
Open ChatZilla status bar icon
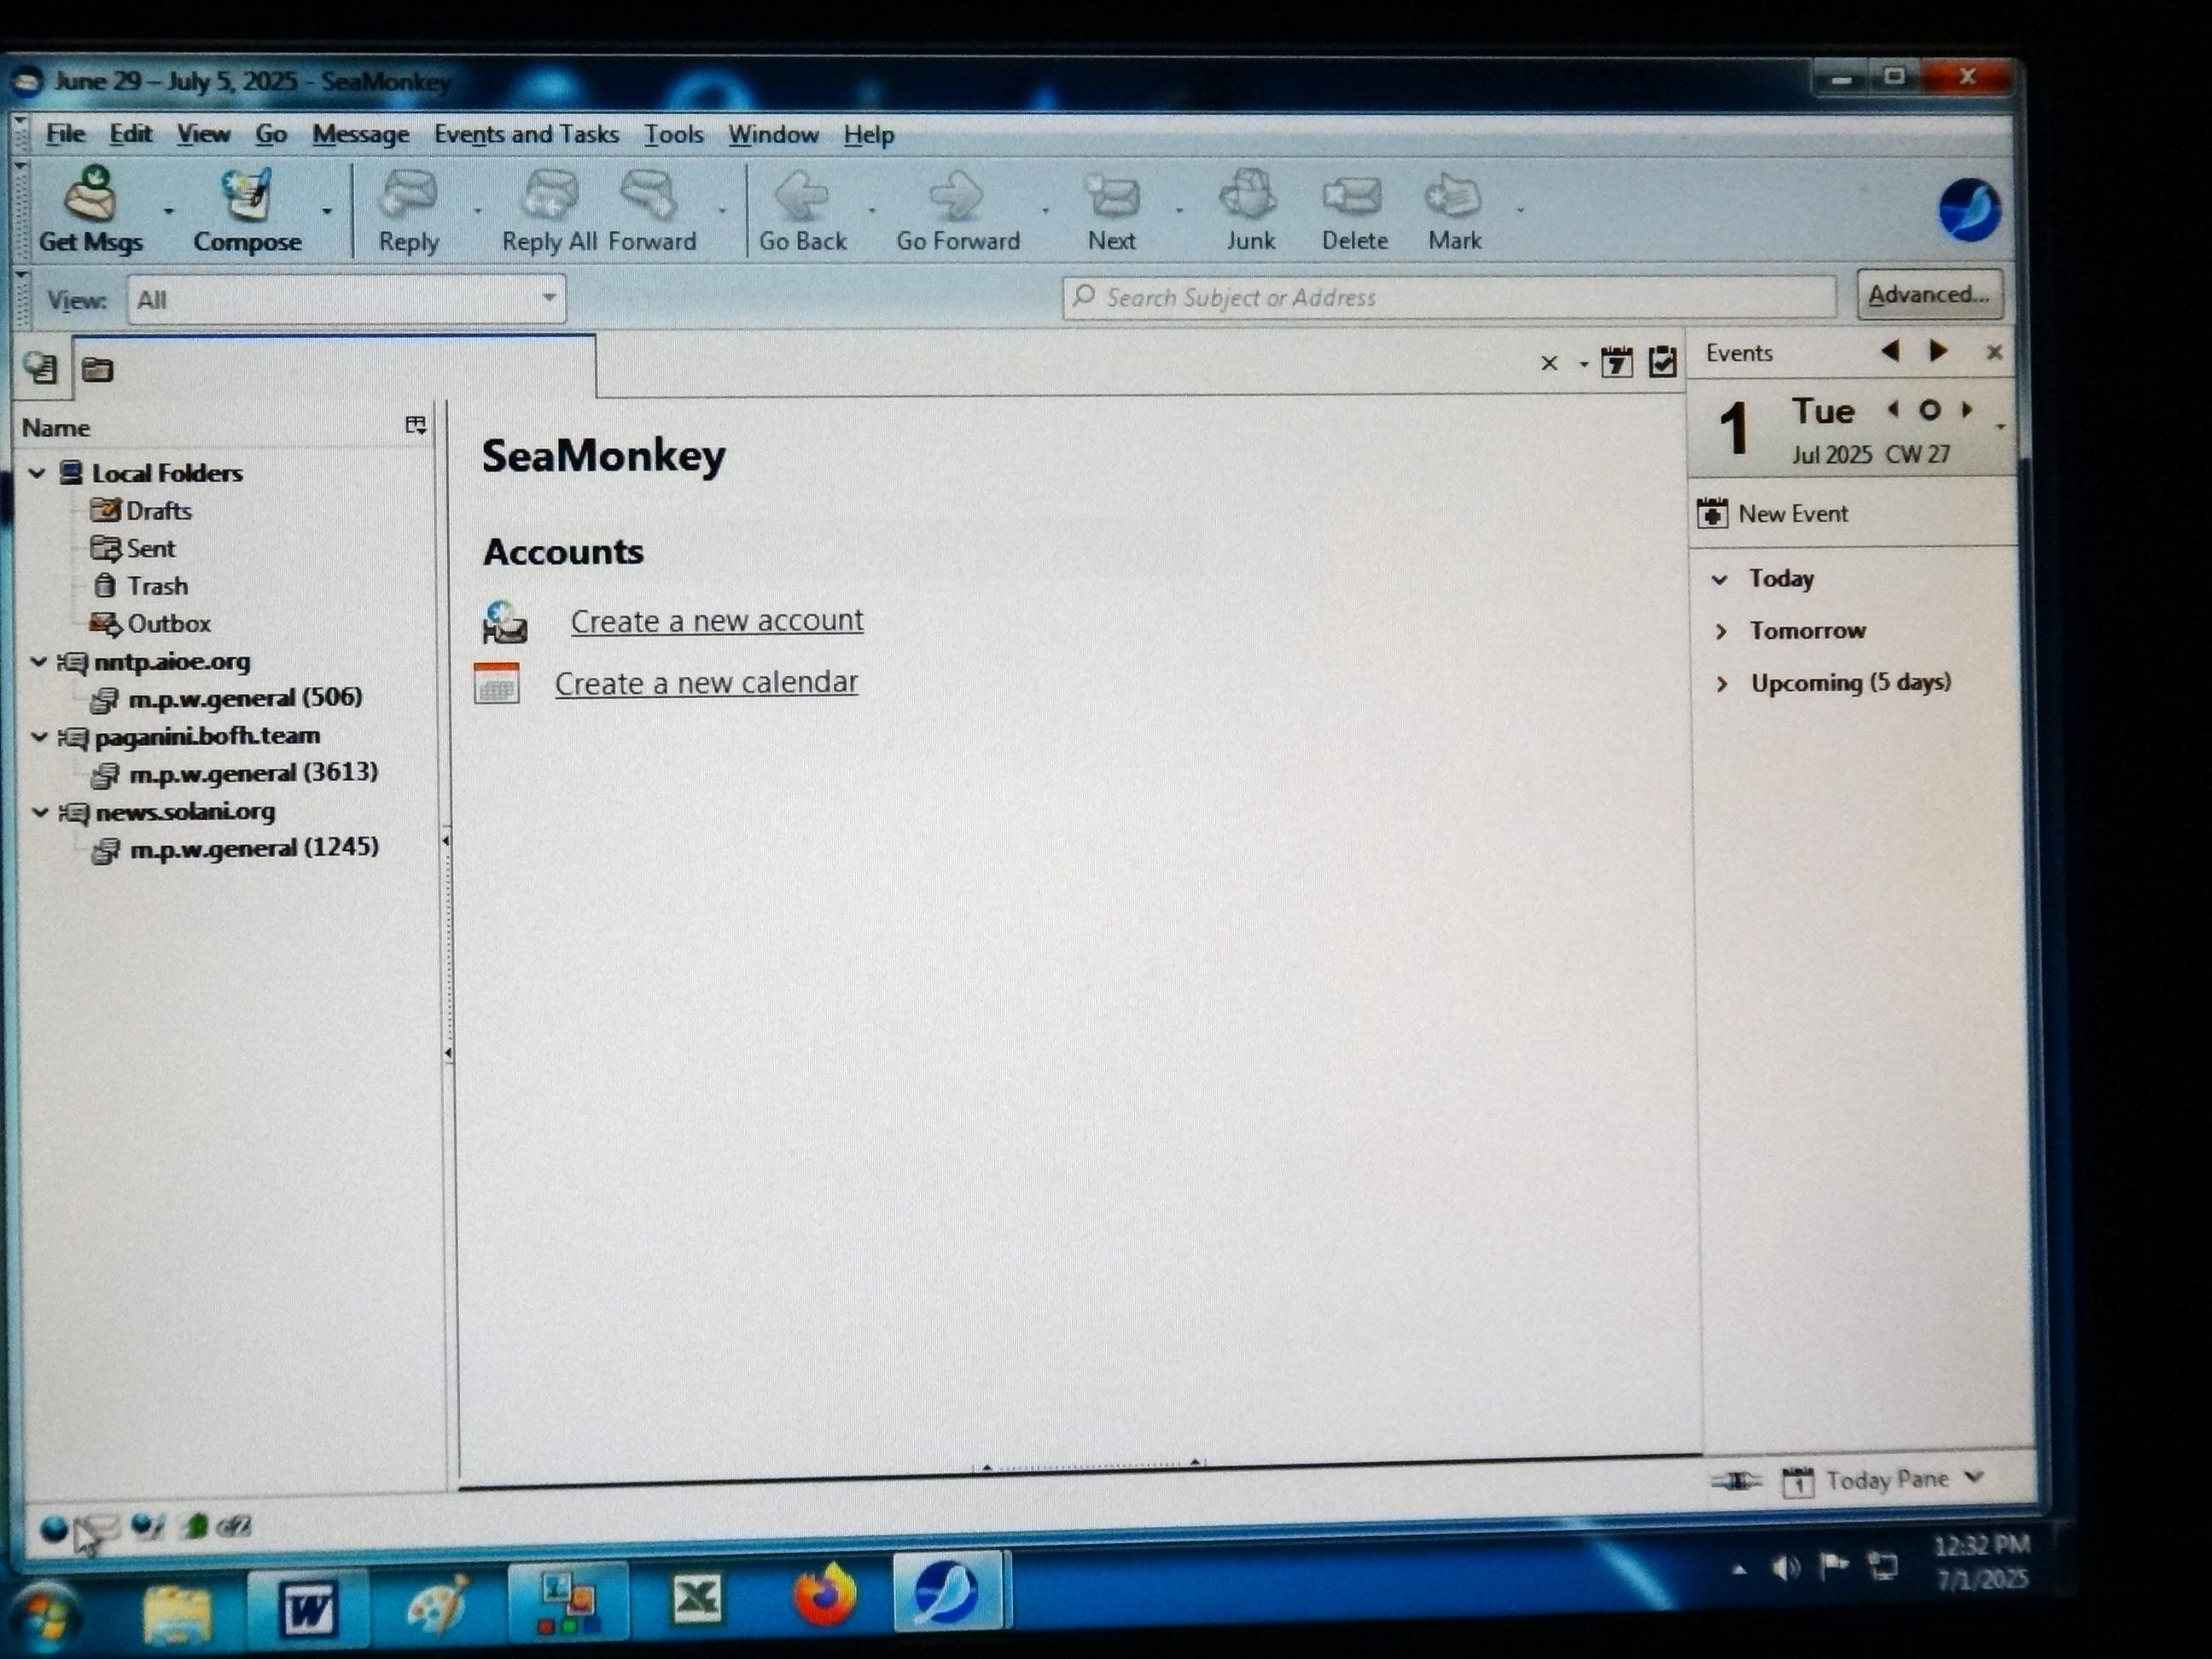click(235, 1526)
